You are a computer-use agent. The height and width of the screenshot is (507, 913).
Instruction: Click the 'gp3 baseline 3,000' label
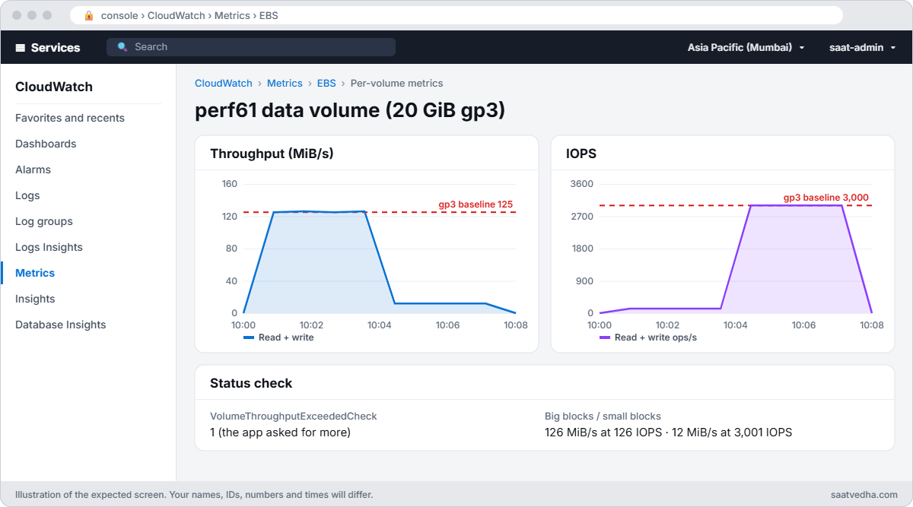826,198
